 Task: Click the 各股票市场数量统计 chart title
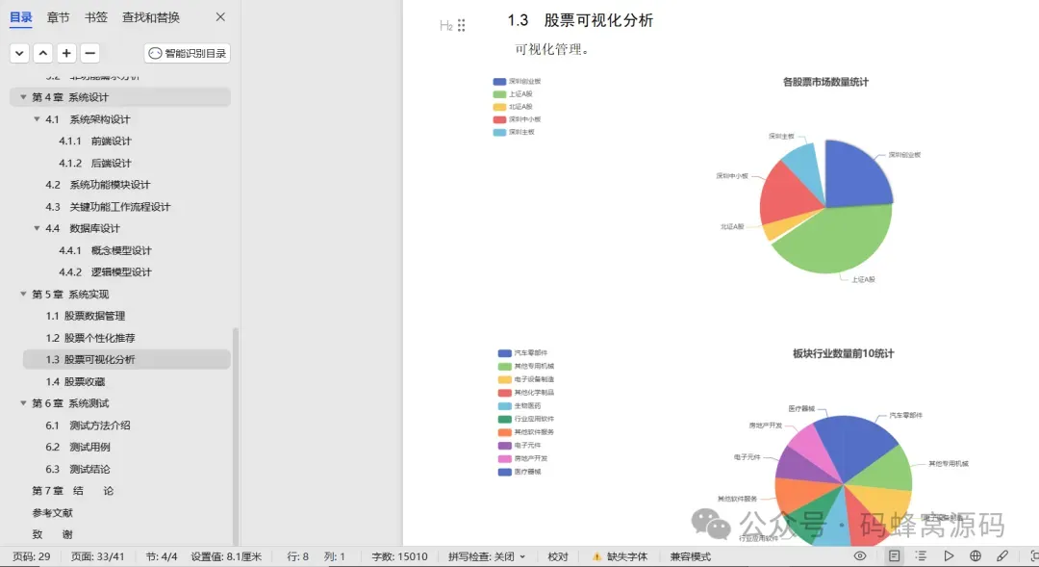pyautogui.click(x=825, y=82)
